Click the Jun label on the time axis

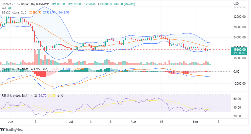pyautogui.click(x=10, y=122)
